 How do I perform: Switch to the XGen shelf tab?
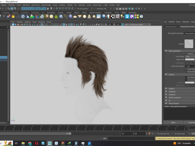(117, 13)
